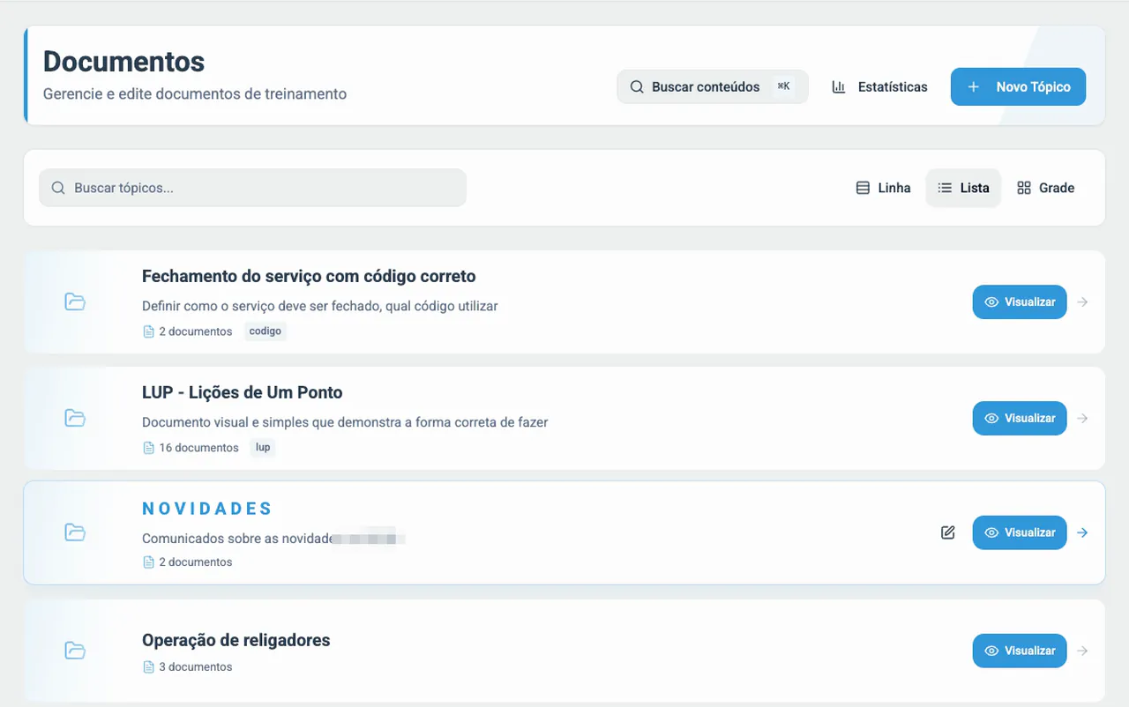1129x707 pixels.
Task: Click the edit pencil icon on NOVIDADES row
Action: [948, 532]
